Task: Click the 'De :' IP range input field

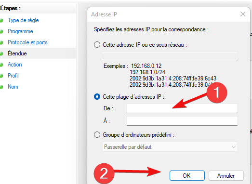Action: (x=182, y=108)
